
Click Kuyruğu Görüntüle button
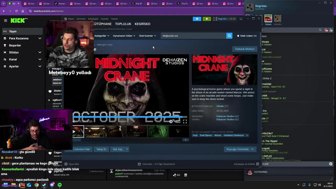[240, 149]
